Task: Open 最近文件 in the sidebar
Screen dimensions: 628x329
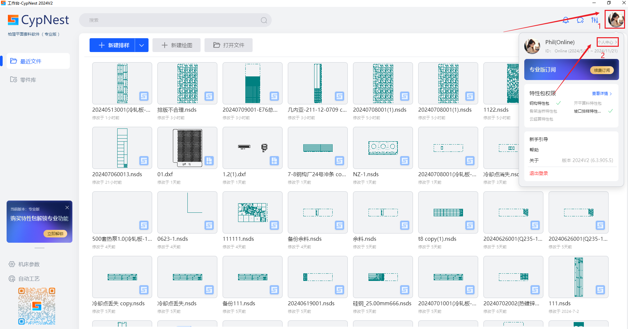Action: (38, 61)
